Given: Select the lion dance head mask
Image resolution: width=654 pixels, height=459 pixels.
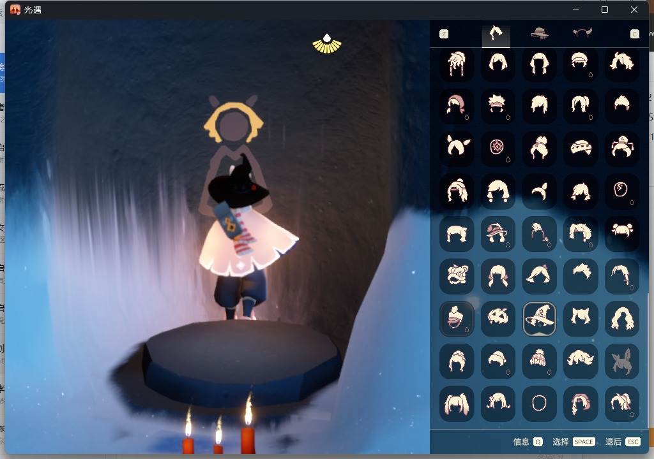Looking at the screenshot, I should click(x=457, y=276).
